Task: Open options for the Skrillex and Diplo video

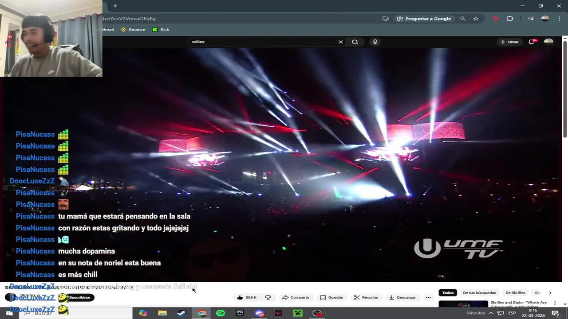Action: 555,303
